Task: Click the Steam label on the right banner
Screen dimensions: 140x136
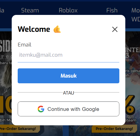Action: click(x=131, y=120)
